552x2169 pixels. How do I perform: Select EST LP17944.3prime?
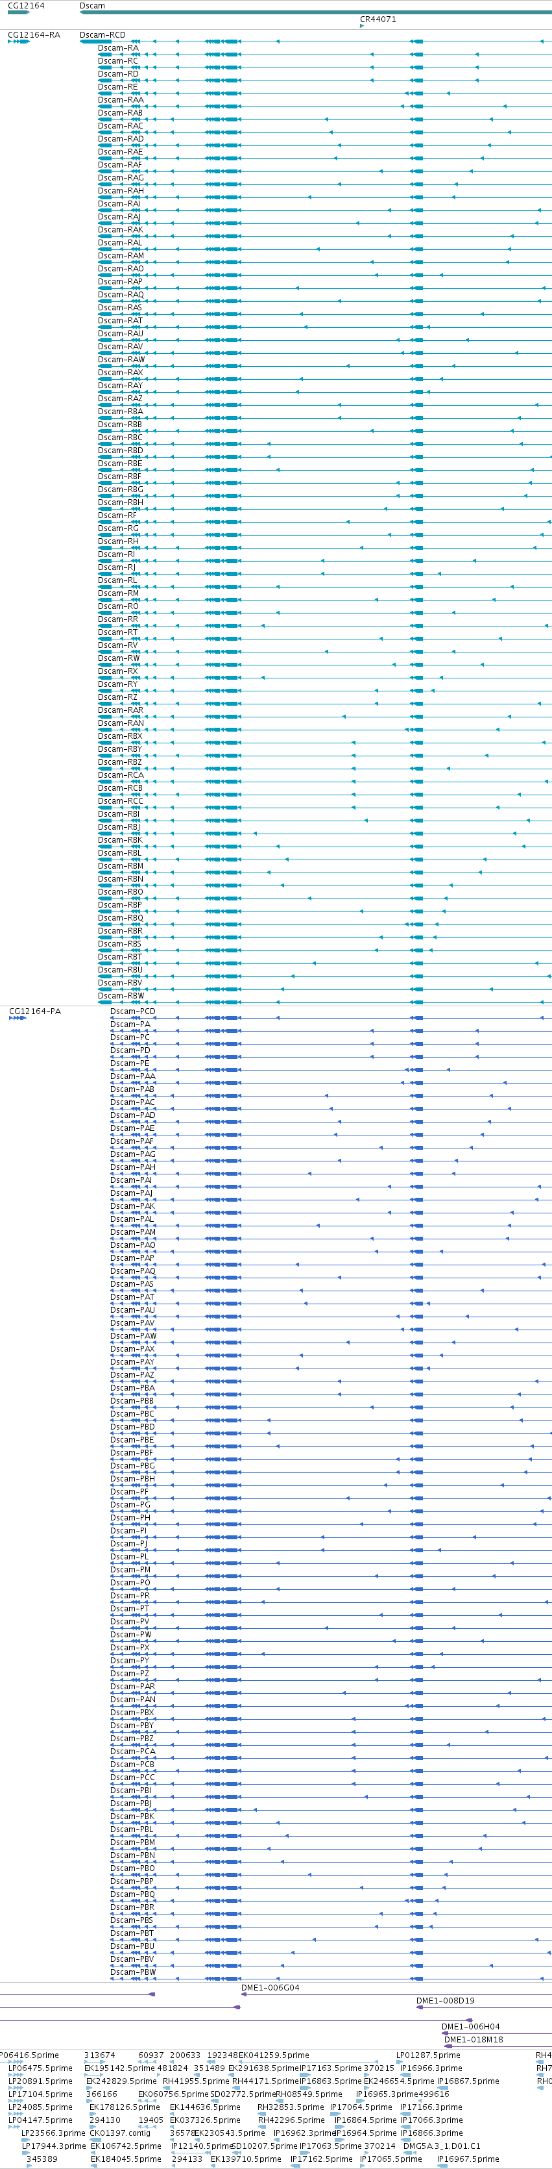(54, 2146)
